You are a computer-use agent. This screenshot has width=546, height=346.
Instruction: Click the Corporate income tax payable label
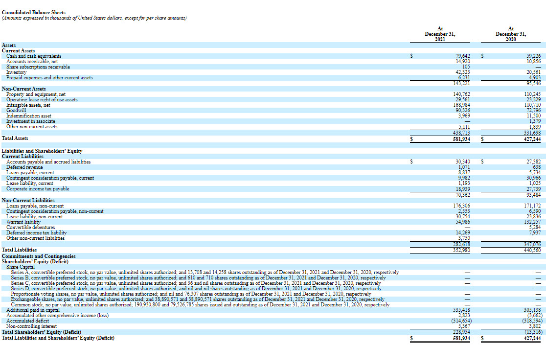tap(38, 188)
